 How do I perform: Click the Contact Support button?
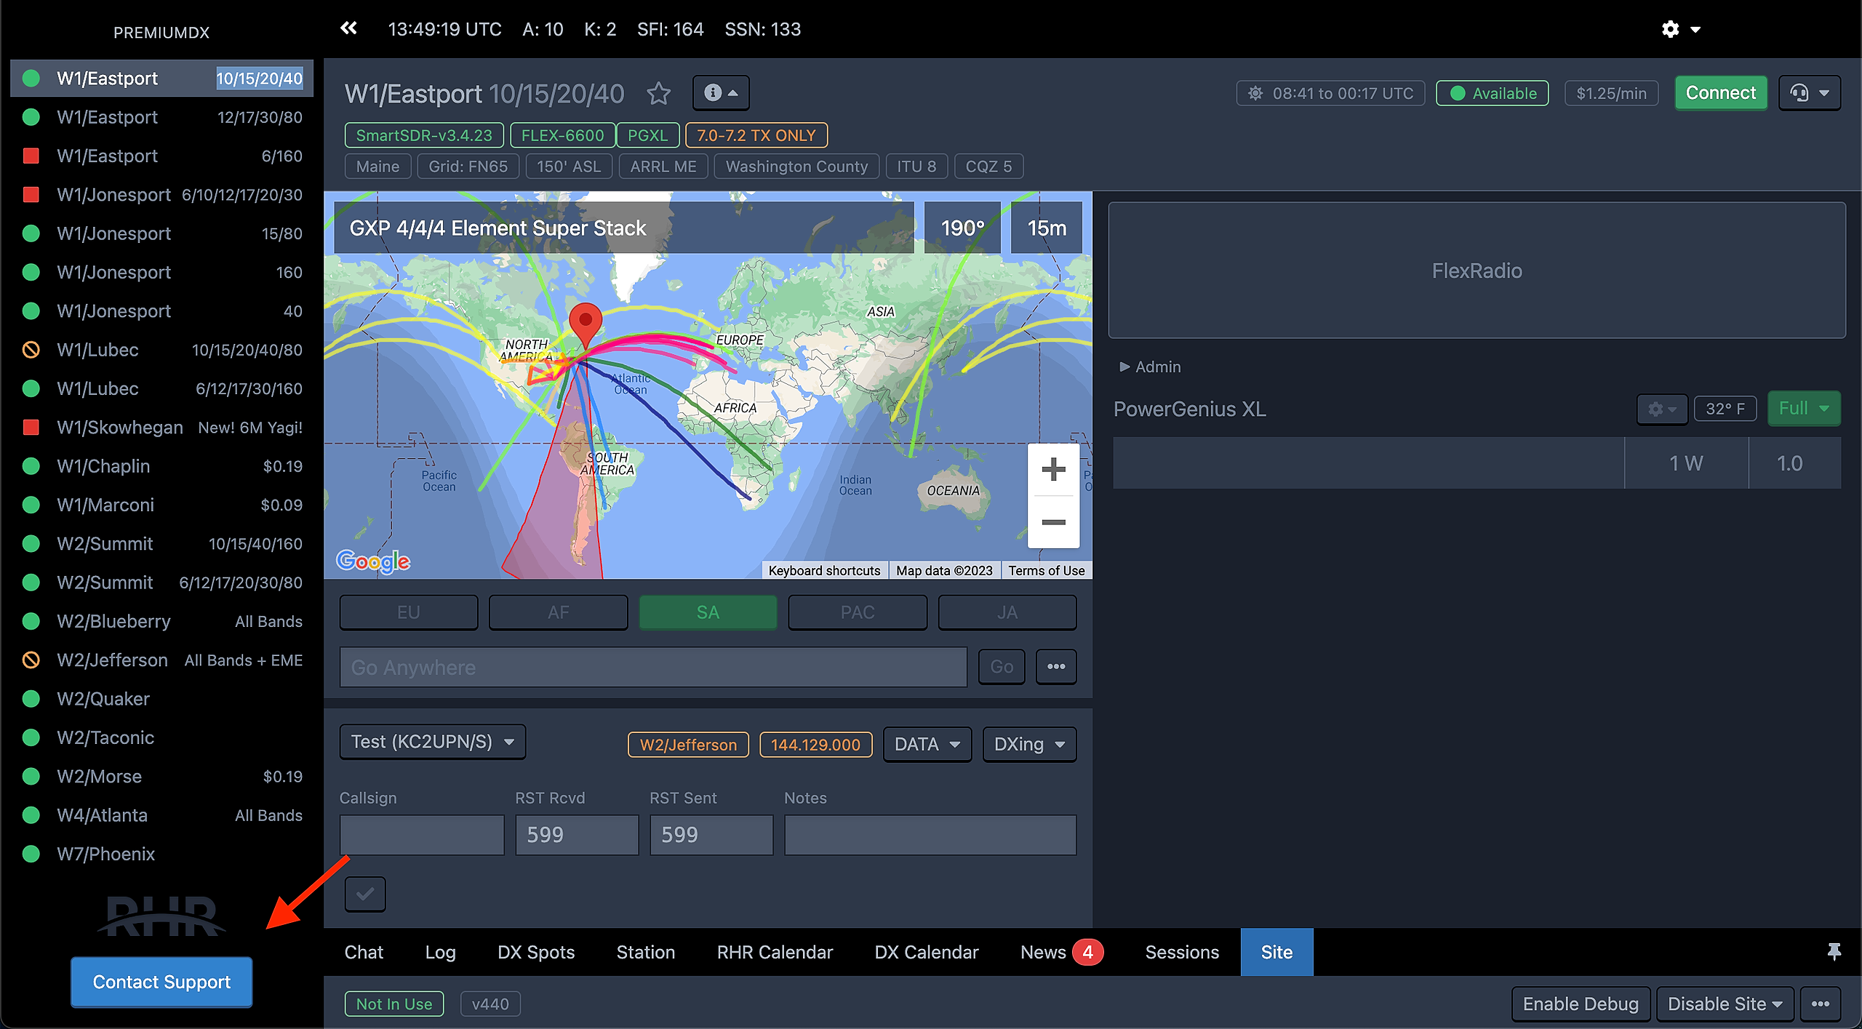[x=161, y=982]
